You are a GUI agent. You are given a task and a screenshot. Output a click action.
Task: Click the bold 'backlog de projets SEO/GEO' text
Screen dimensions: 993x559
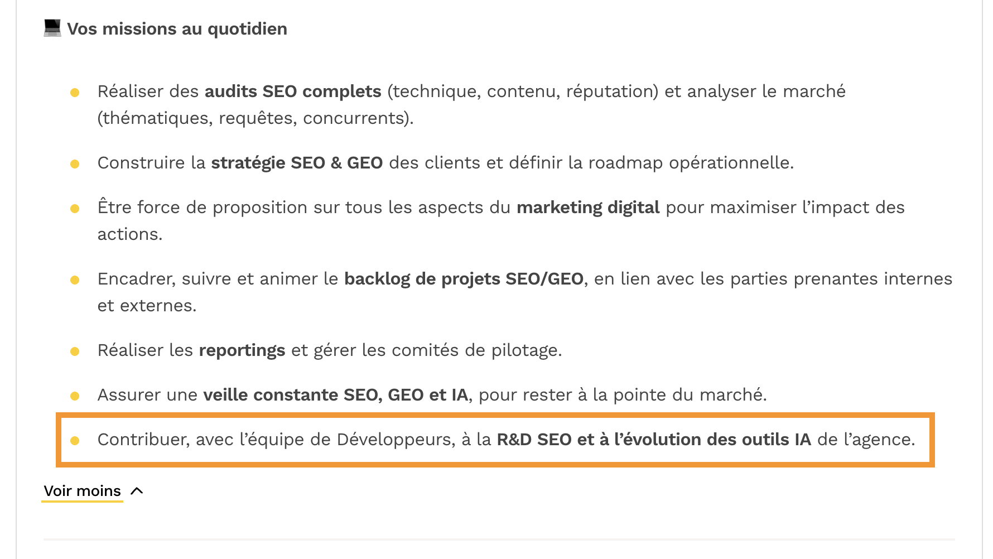tap(464, 278)
